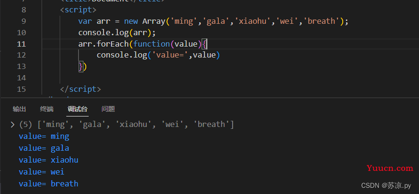Click console output line 'value= gala'
Image resolution: width=419 pixels, height=194 pixels.
point(44,148)
